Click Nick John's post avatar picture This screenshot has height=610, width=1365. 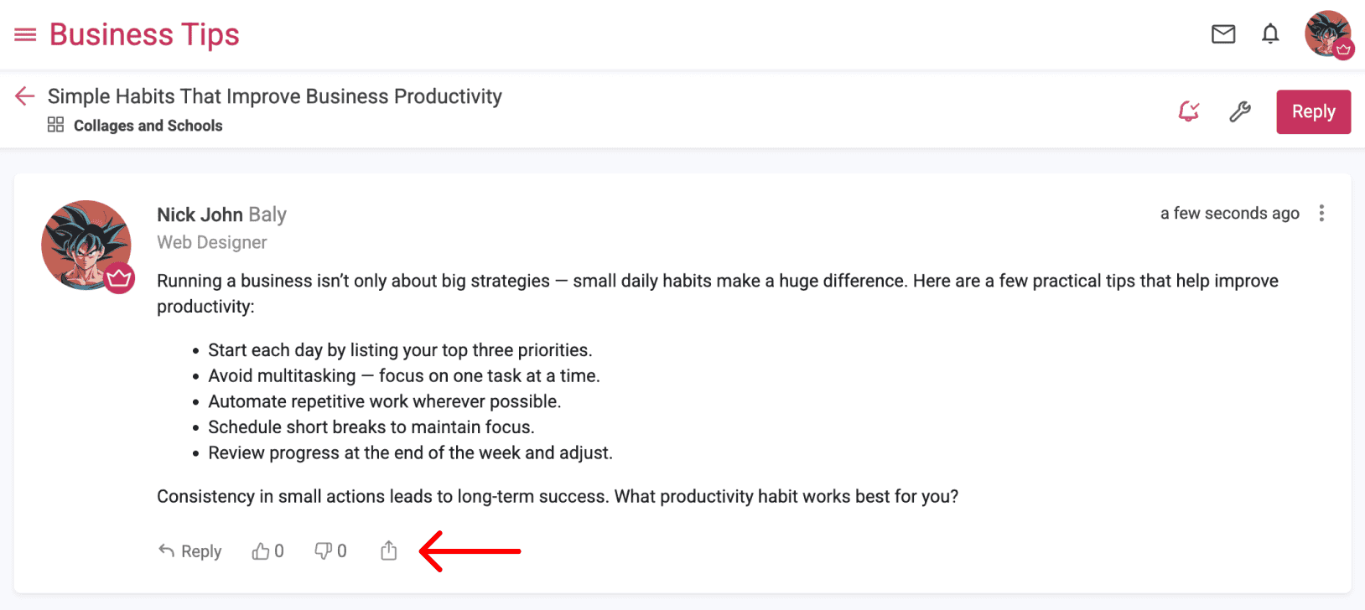point(86,245)
